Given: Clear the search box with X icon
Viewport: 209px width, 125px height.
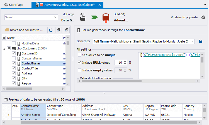Looking at the screenshot, I should [x=55, y=17].
